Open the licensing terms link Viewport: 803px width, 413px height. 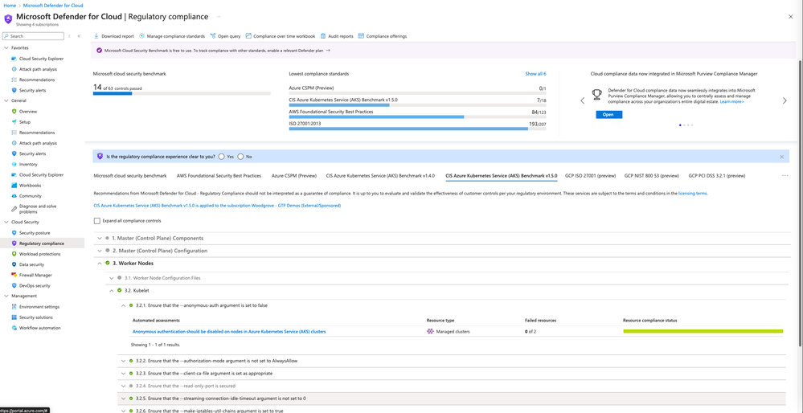point(692,194)
